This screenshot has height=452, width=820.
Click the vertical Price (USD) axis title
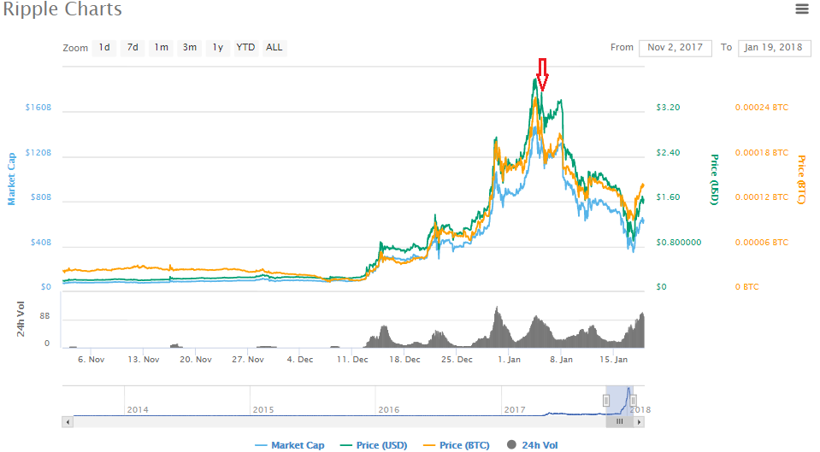(x=714, y=179)
